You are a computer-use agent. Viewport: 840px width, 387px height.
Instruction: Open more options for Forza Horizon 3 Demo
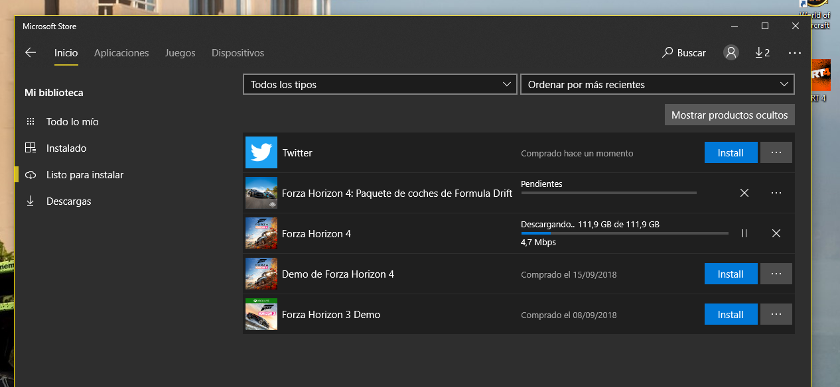[x=776, y=315]
